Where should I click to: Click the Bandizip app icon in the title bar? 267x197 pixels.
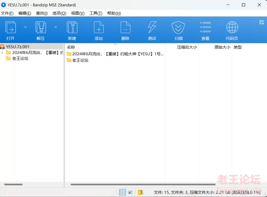tap(3, 5)
